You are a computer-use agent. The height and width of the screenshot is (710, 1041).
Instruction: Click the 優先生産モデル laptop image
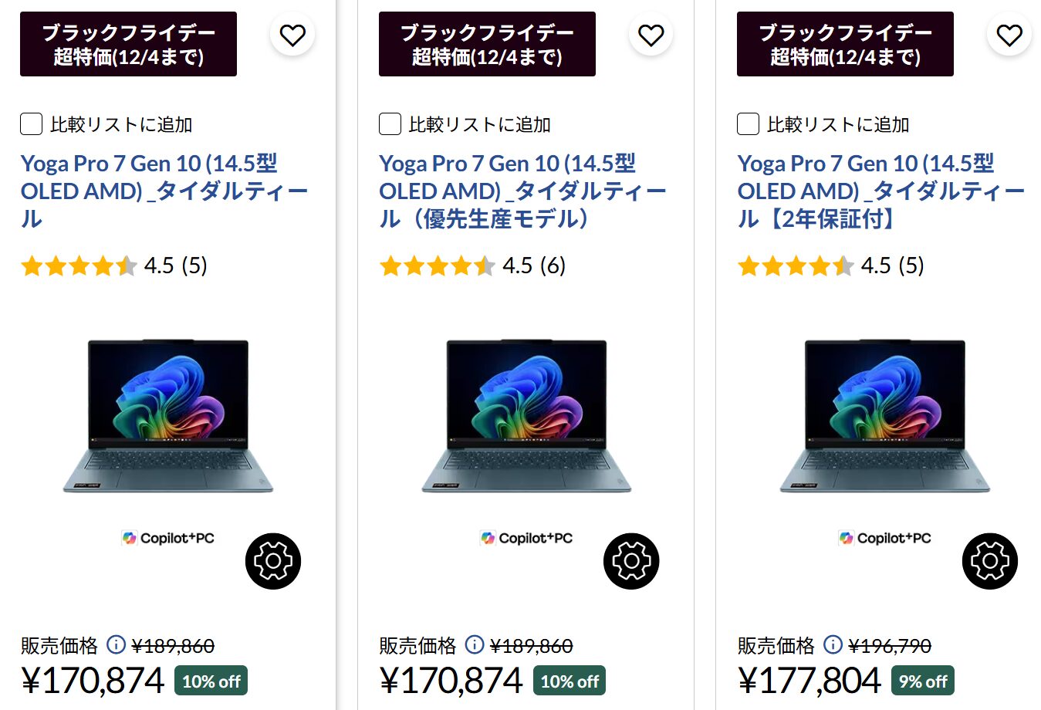526,415
